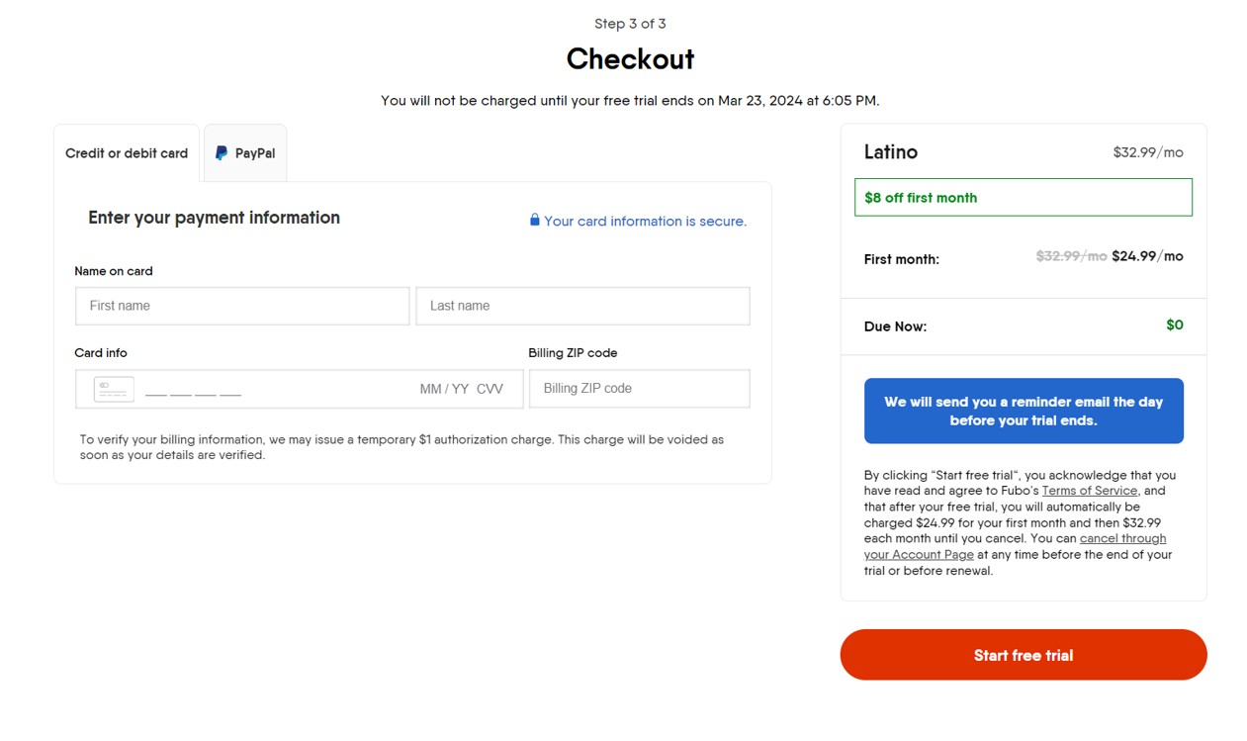This screenshot has height=741, width=1247.
Task: Select the Credit or debit card tab
Action: (127, 153)
